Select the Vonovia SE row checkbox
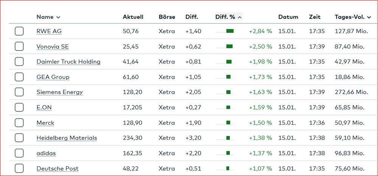Screen dimensions: 378x176 click(x=19, y=47)
